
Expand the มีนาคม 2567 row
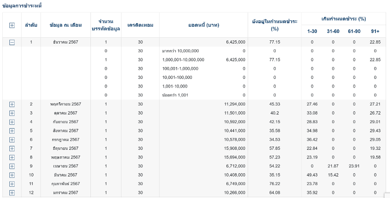point(12,175)
